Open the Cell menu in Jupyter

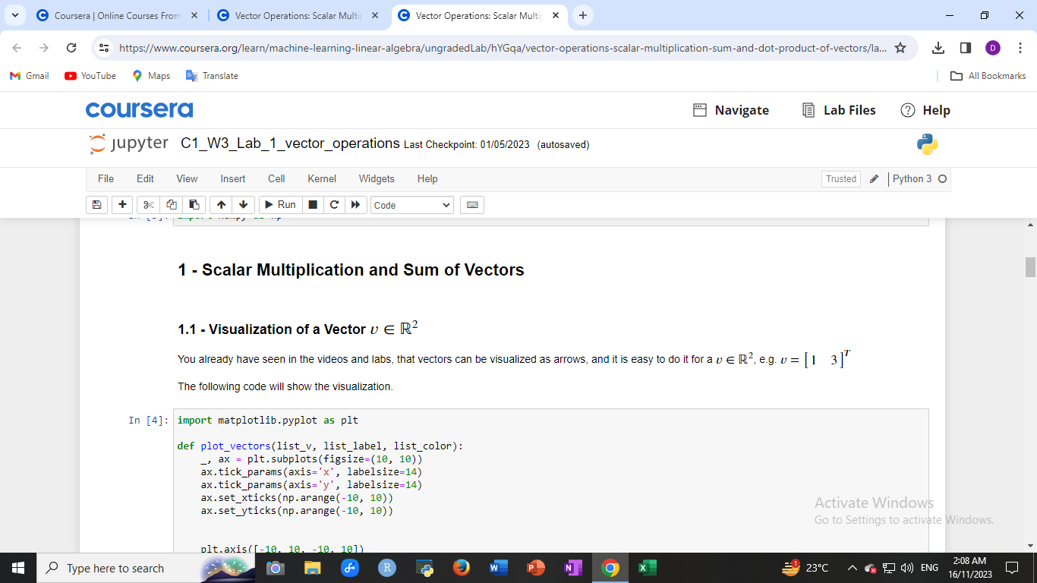(276, 179)
